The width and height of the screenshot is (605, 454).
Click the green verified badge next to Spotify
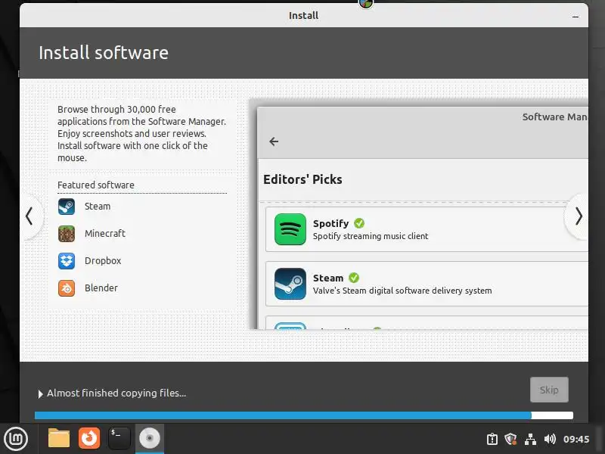coord(359,223)
